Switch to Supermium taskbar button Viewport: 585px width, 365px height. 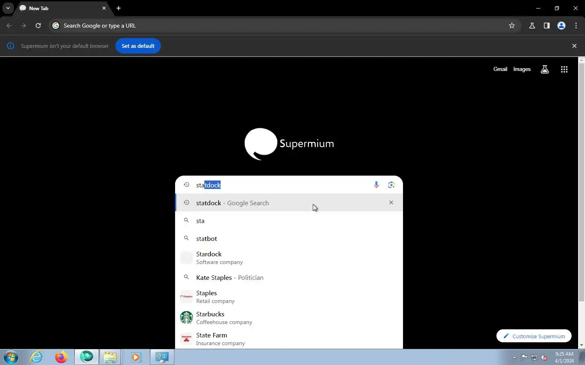87,357
